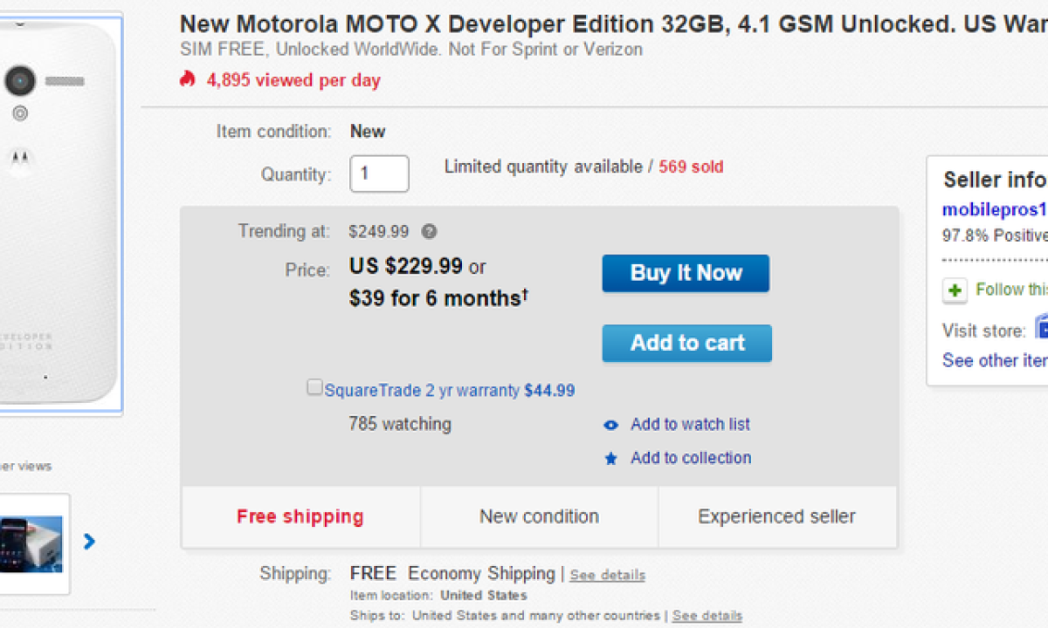Viewport: 1048px width, 628px height.
Task: Click the star icon beside Add to collection
Action: [611, 459]
